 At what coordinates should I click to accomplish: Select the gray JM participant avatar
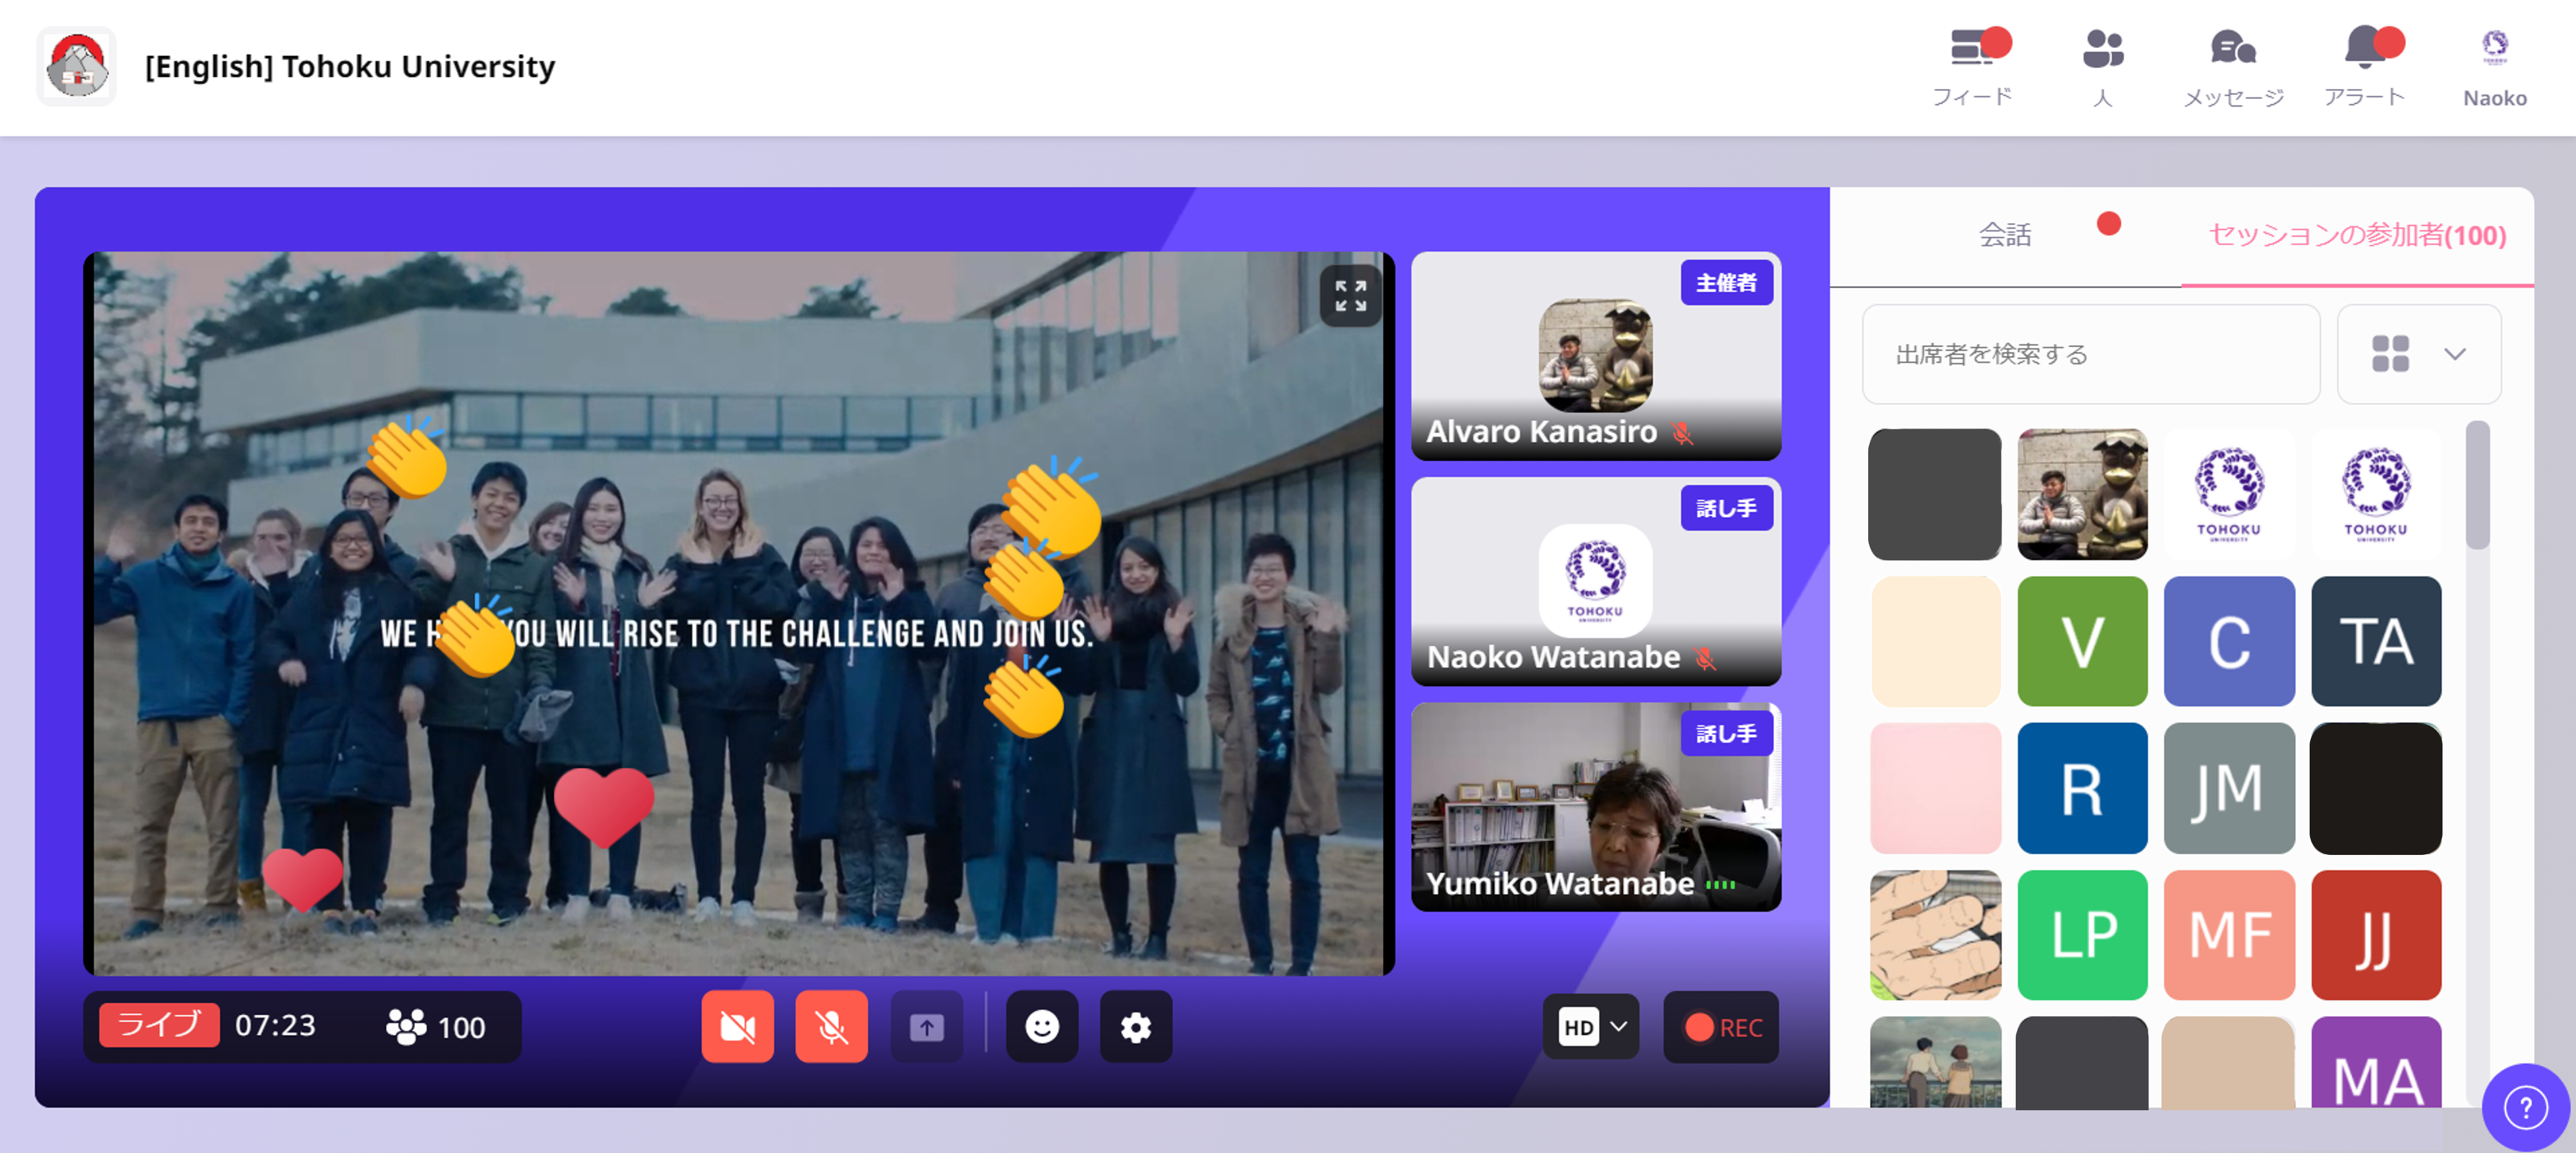(x=2229, y=788)
